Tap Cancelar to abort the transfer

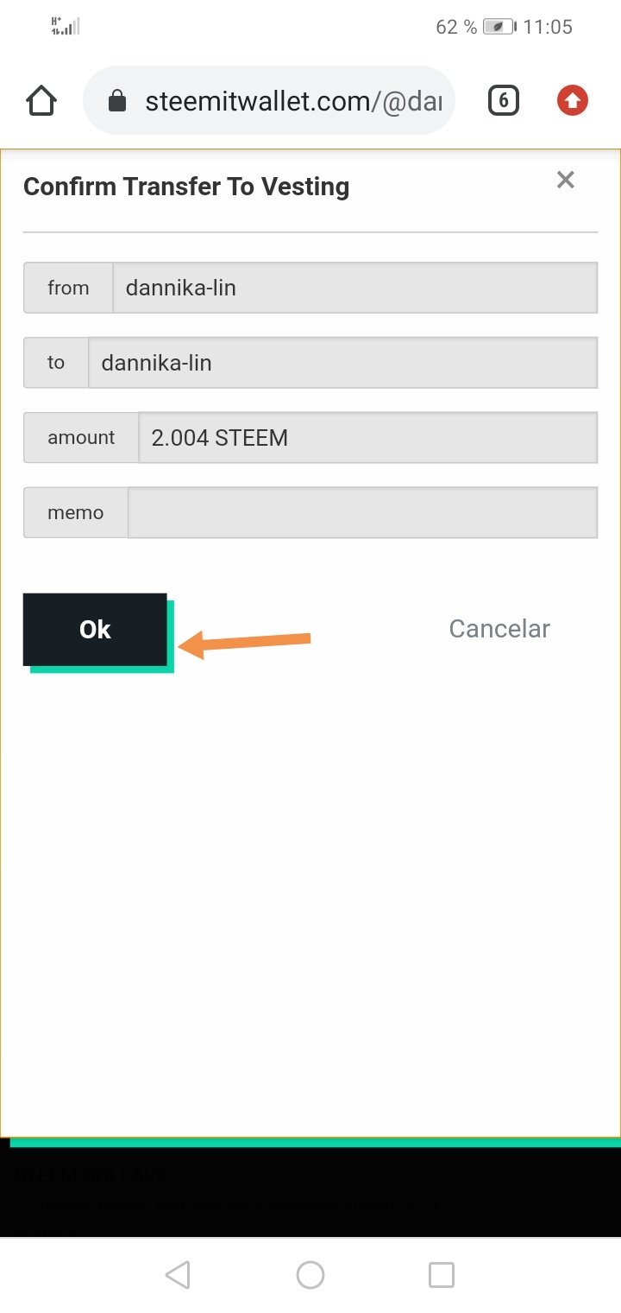pyautogui.click(x=499, y=629)
